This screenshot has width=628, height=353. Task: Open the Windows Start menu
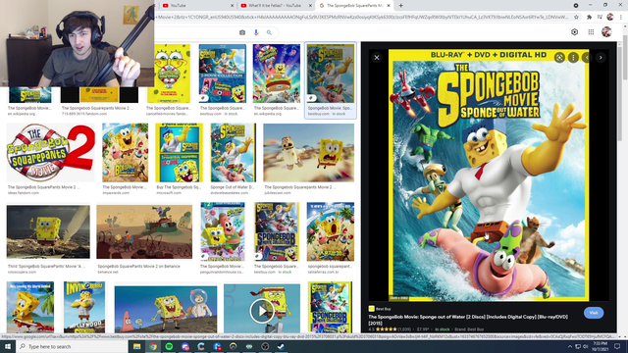[x=8, y=346]
